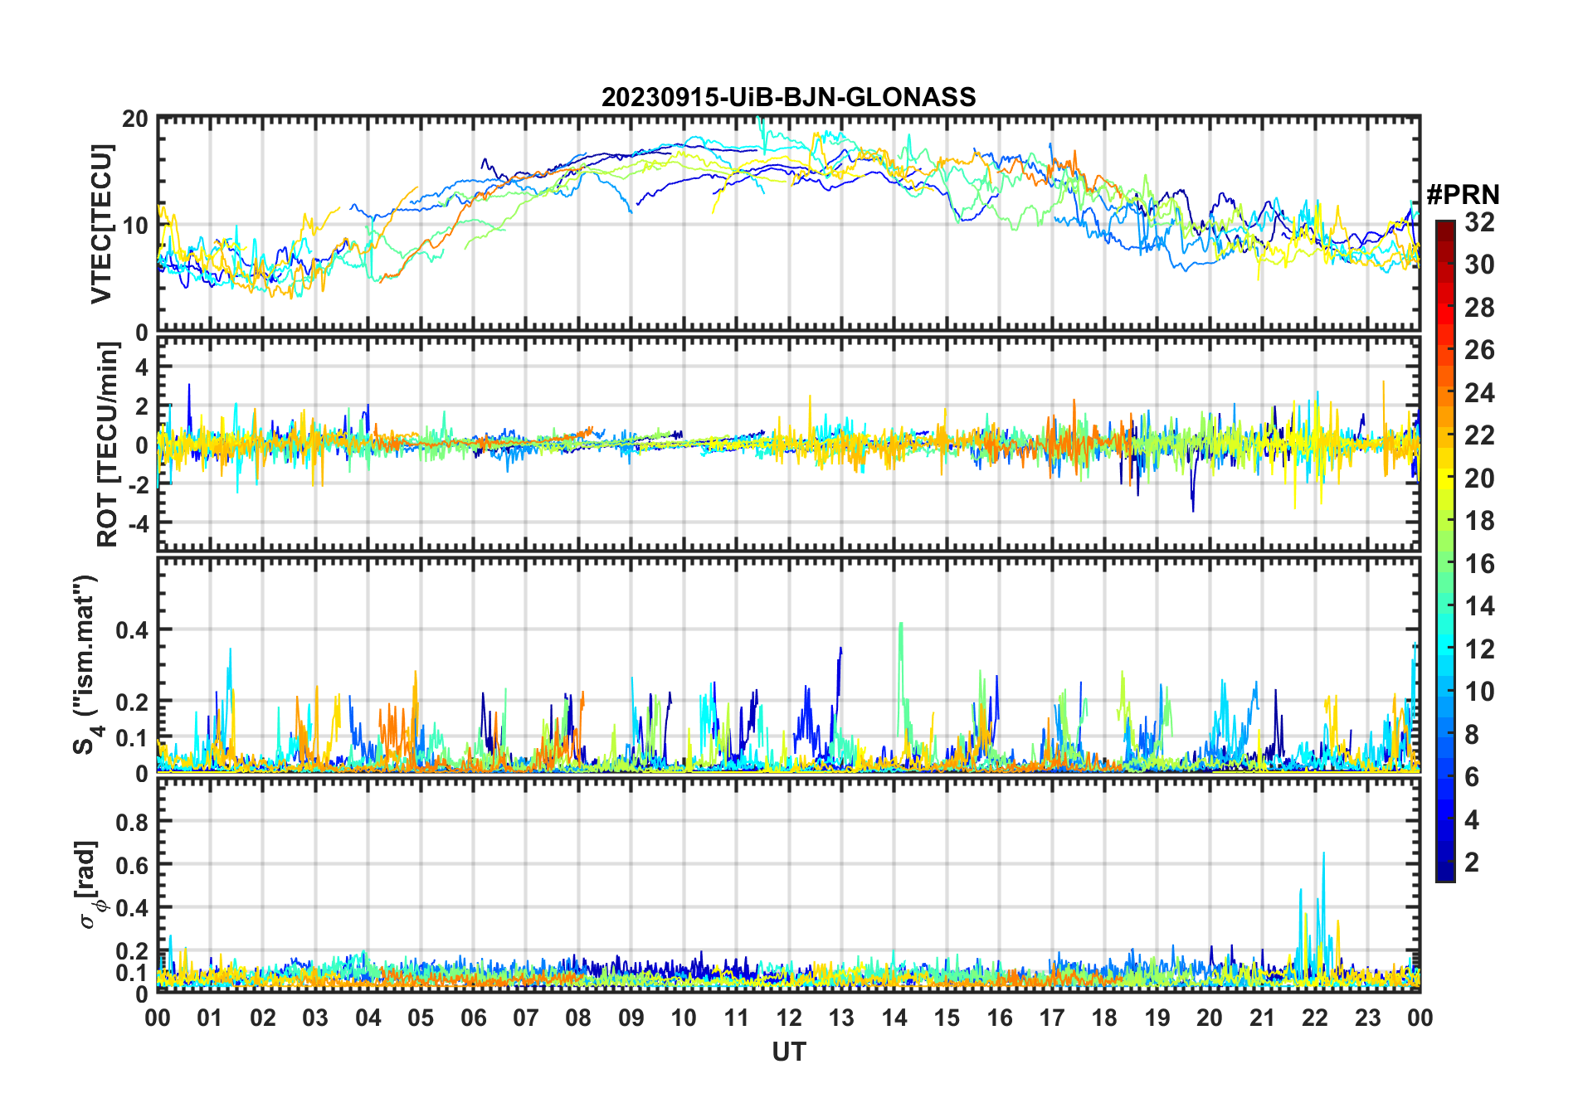Select the VTEC[TECU] y-axis label
Image resolution: width=1578 pixels, height=1103 pixels.
(101, 225)
